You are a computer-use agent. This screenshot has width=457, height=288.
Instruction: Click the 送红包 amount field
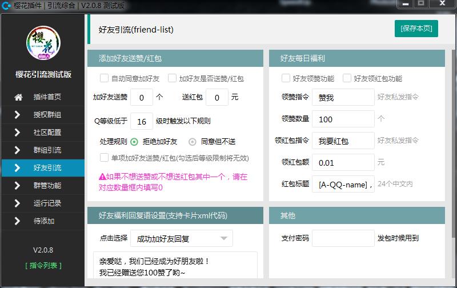pos(217,97)
